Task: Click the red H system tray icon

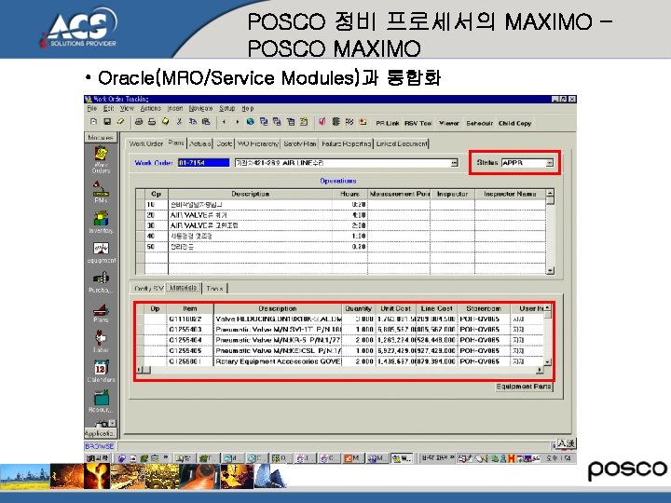Action: click(511, 458)
